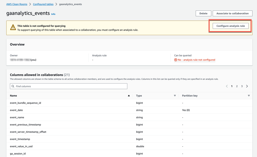Screen dimensions: 257x157
Task: Click the Configure analysis rule button
Action: pos(230,26)
